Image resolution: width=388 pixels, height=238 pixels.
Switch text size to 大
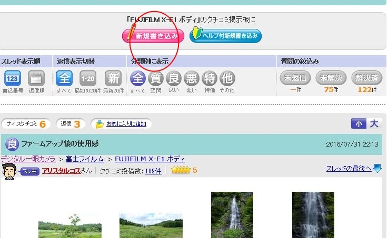pyautogui.click(x=374, y=123)
